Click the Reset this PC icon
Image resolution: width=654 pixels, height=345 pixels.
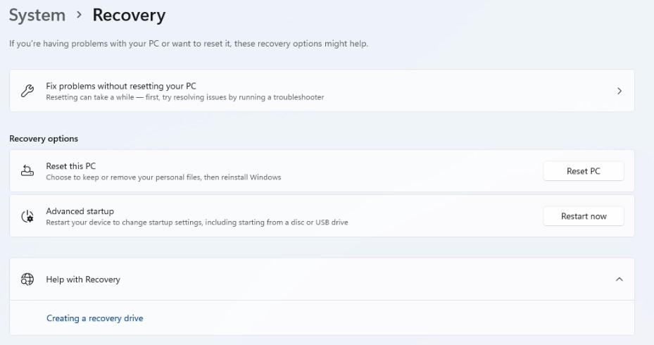point(27,171)
